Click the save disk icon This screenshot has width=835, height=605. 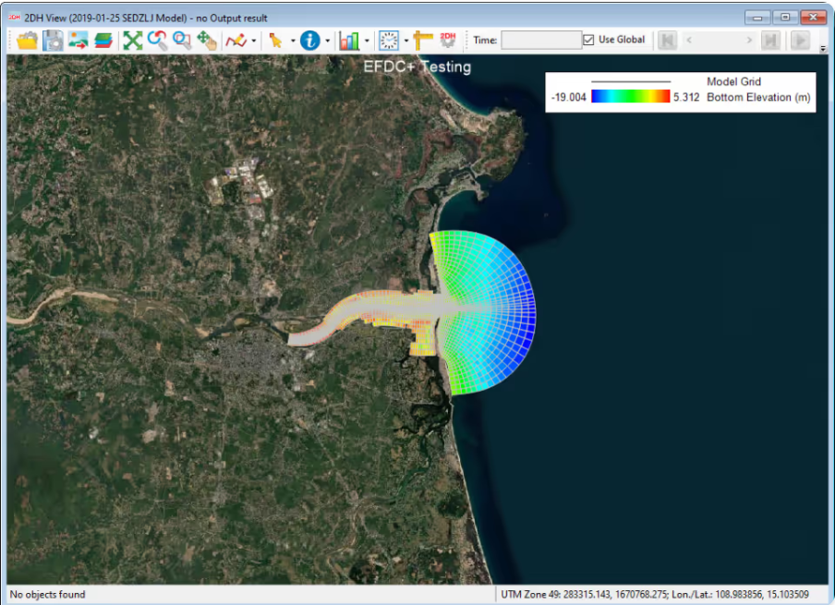(53, 41)
